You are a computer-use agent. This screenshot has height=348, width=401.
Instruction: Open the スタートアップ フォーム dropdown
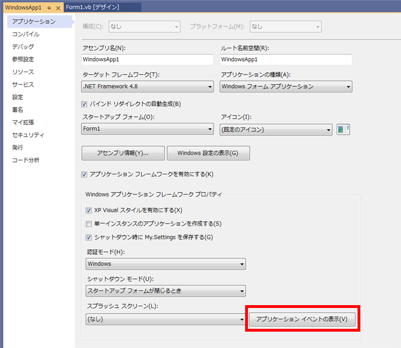pyautogui.click(x=147, y=129)
